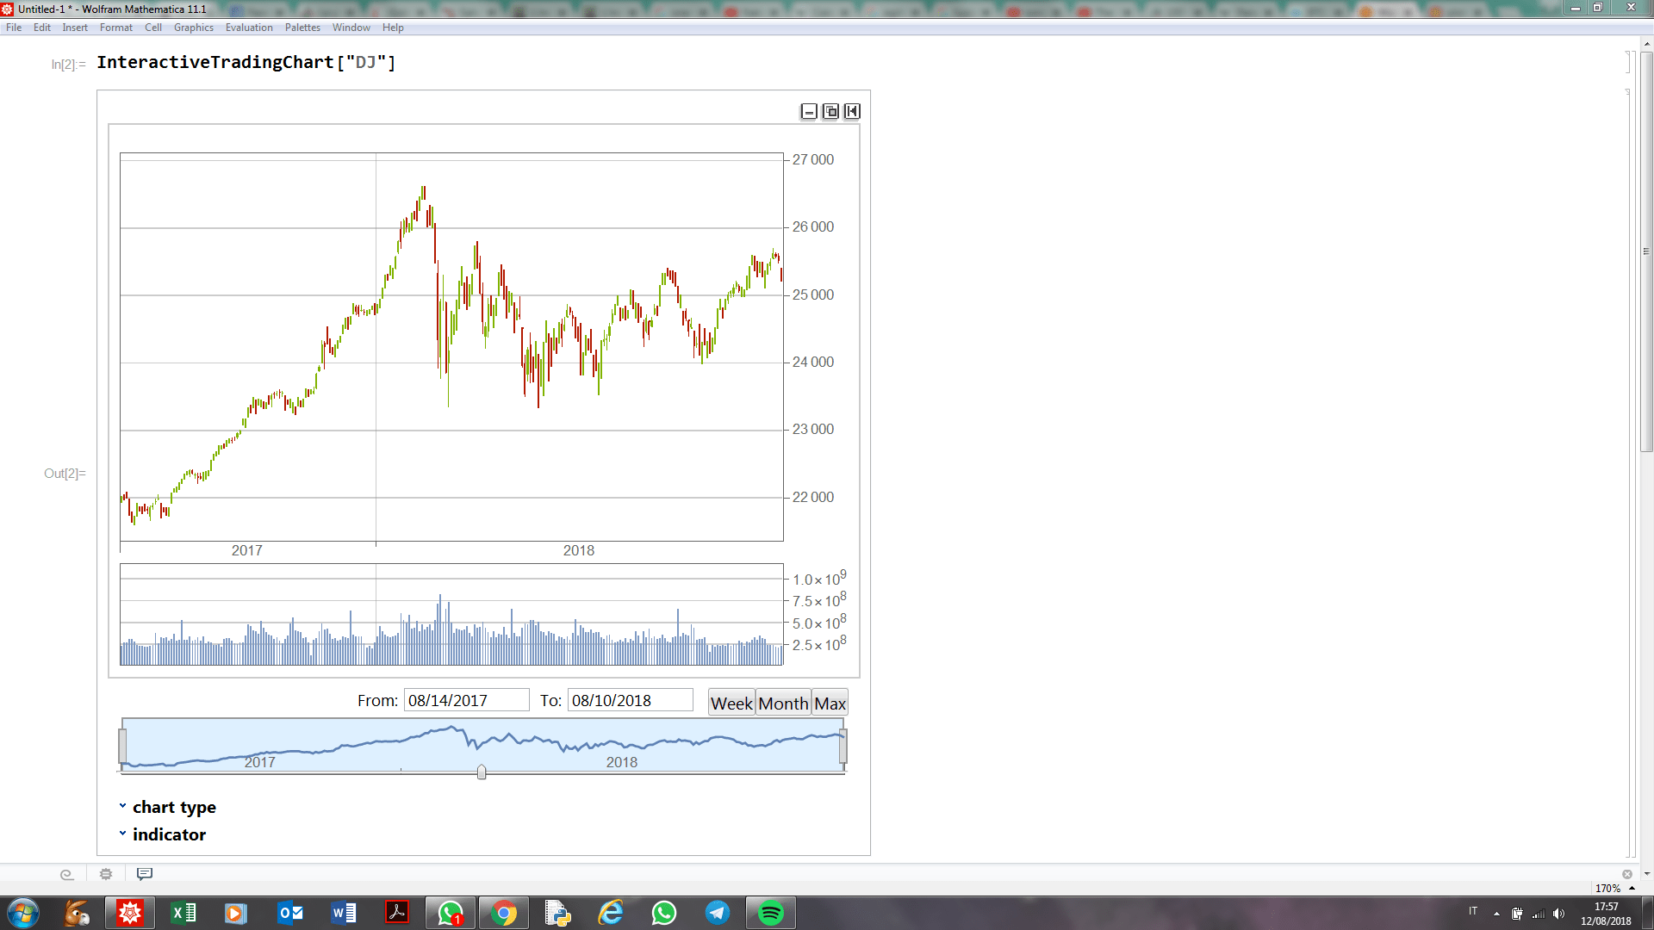Click the IT language indicator
This screenshot has width=1654, height=930.
pyautogui.click(x=1473, y=911)
